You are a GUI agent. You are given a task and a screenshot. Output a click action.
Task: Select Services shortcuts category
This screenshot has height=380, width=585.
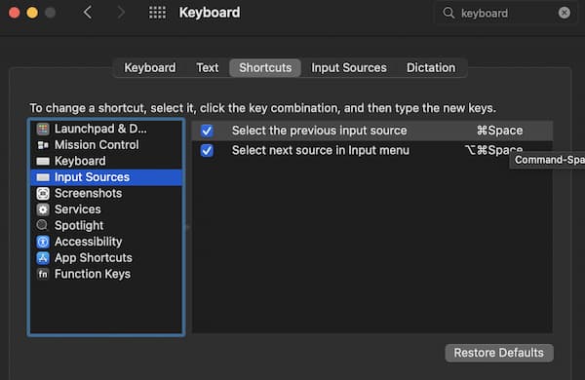(x=106, y=209)
